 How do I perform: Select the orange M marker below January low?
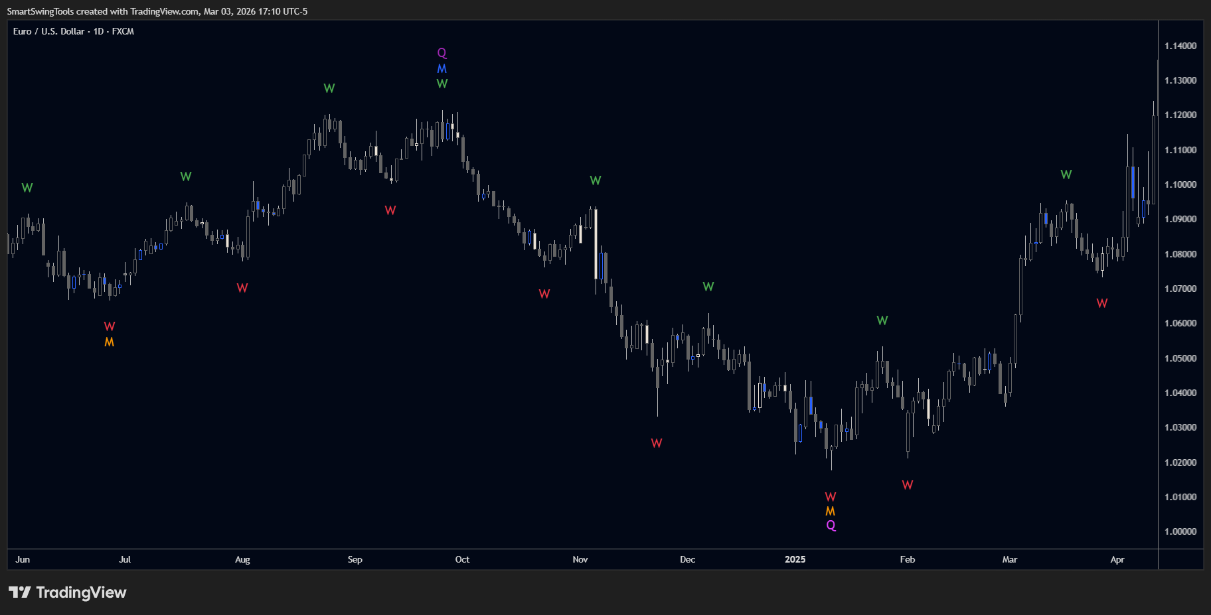831,511
